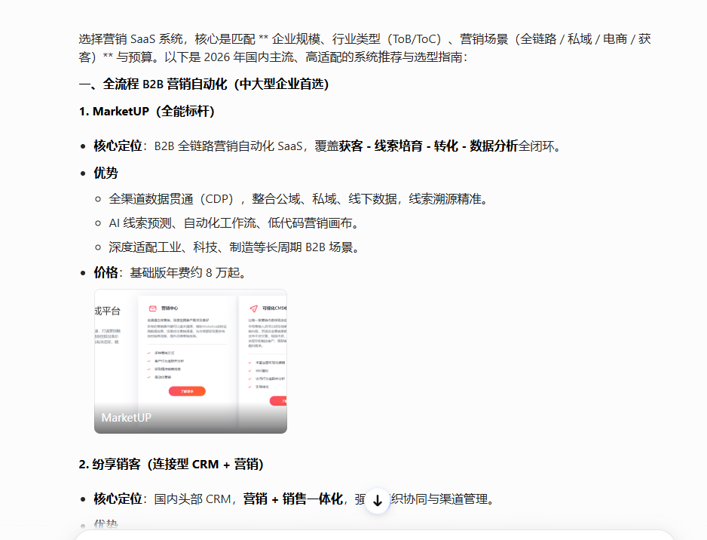This screenshot has width=707, height=540.
Task: Click the red button in preview's 营销中心 card
Action: coord(187,391)
